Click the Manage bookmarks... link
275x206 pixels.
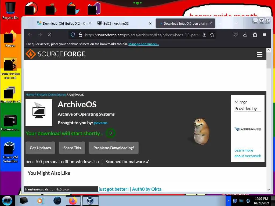tap(144, 44)
